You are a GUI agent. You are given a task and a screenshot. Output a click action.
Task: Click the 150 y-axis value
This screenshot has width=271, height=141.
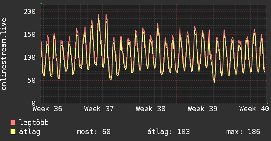29,35
